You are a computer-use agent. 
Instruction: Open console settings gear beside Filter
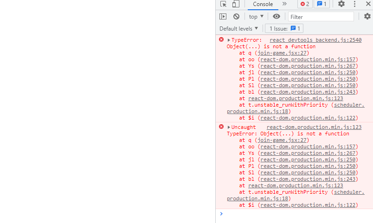click(367, 16)
